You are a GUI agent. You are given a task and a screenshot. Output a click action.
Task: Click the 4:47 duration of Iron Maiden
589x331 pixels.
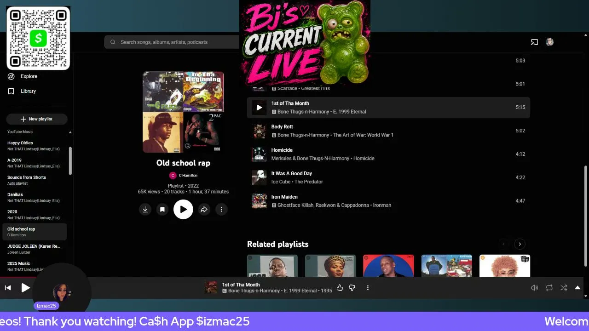point(520,201)
